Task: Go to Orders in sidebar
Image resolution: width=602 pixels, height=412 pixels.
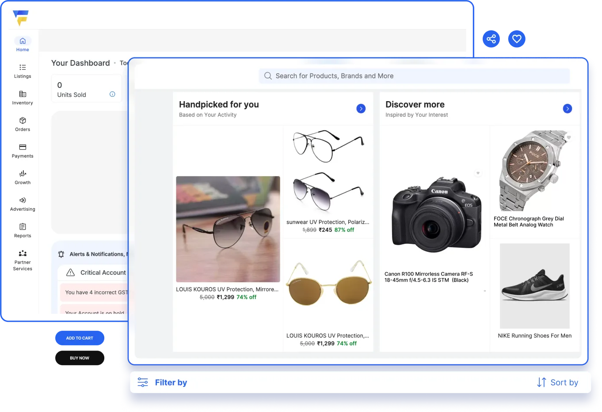Action: (x=23, y=124)
